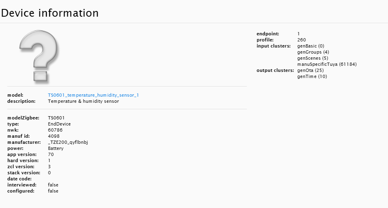Click the modelZigbee value TS0601
The width and height of the screenshot is (388, 208).
(x=56, y=118)
